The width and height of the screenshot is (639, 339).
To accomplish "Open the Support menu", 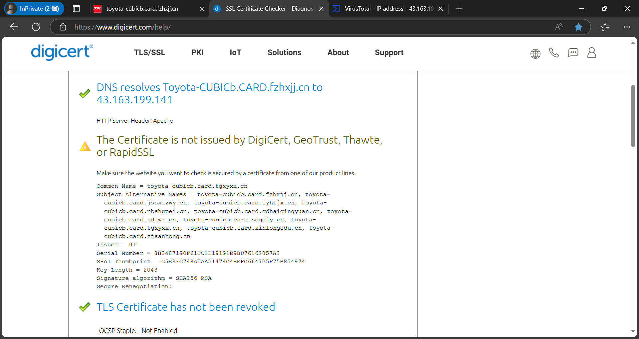I will pyautogui.click(x=389, y=53).
